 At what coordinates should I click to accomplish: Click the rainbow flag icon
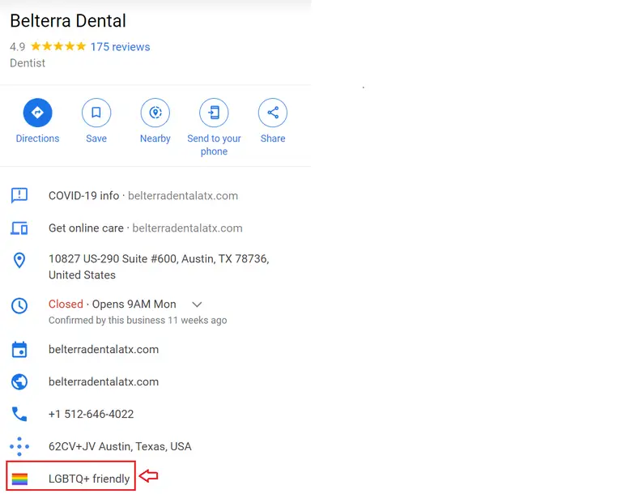tap(19, 479)
